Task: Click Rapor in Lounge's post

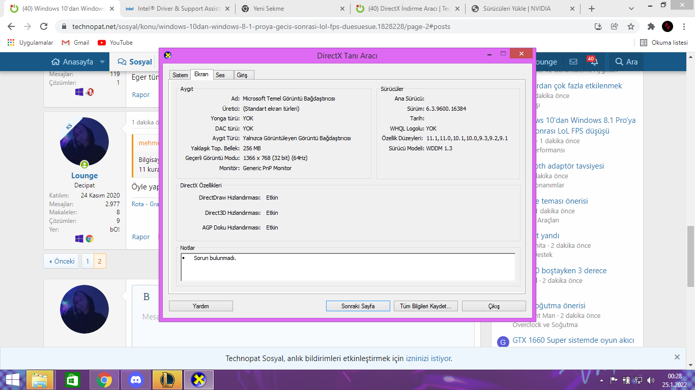Action: [141, 237]
